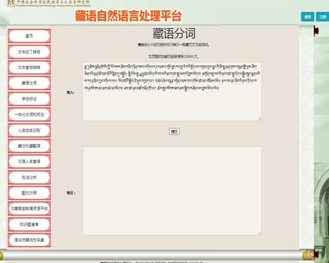Grab the output box resize handle
The image size is (329, 263).
(260, 233)
